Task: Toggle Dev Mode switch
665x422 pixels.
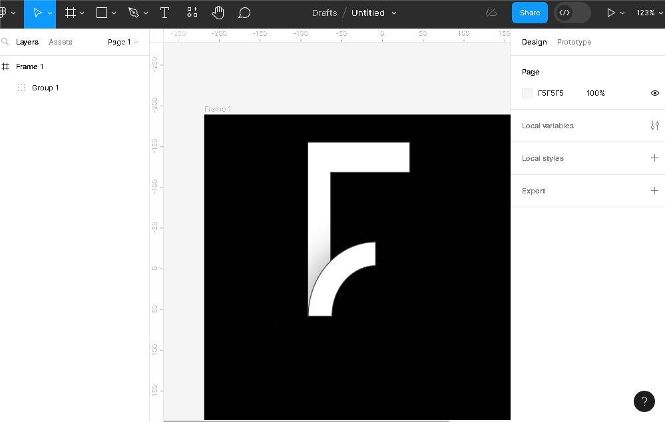Action: pyautogui.click(x=572, y=13)
